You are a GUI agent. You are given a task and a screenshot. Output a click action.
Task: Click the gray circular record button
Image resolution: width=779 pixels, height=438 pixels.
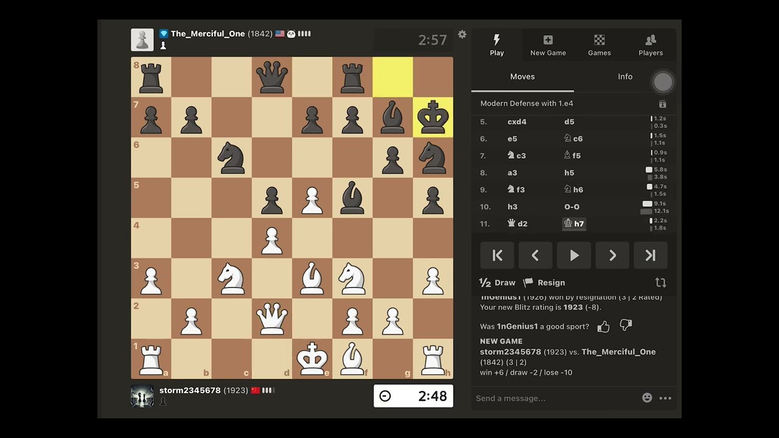[x=663, y=82]
